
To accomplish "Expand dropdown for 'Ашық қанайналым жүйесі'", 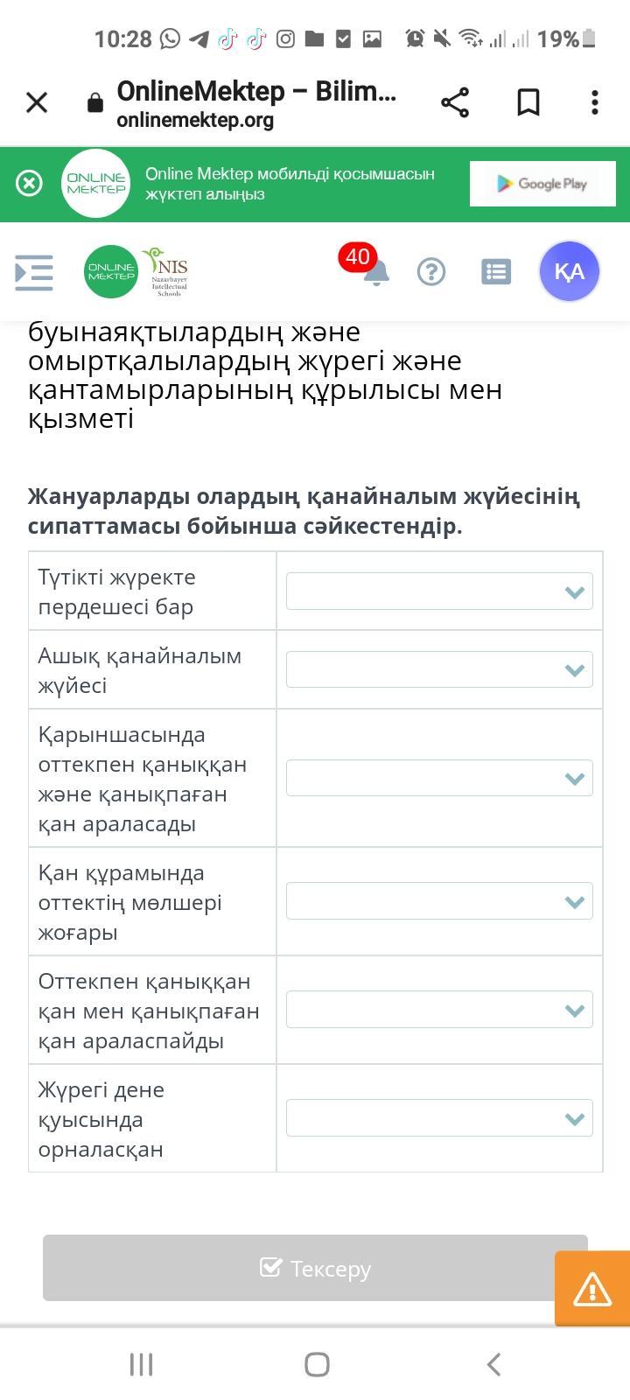I will point(439,670).
